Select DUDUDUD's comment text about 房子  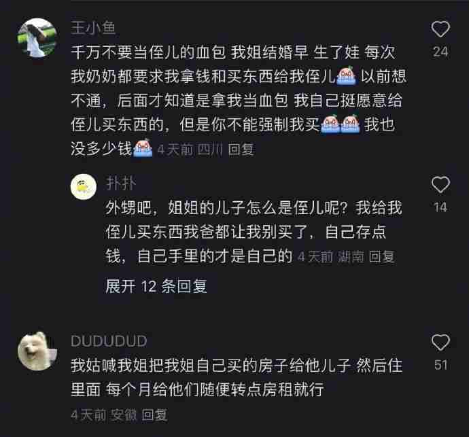237,377
